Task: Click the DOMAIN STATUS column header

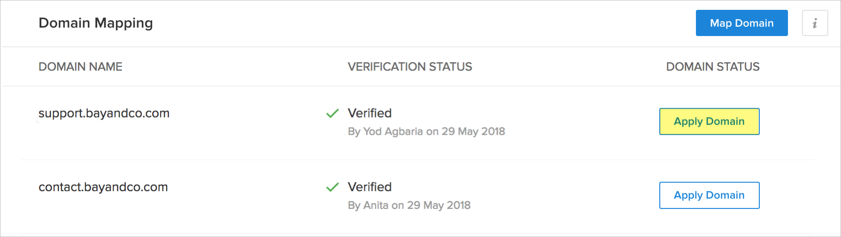Action: (x=712, y=67)
